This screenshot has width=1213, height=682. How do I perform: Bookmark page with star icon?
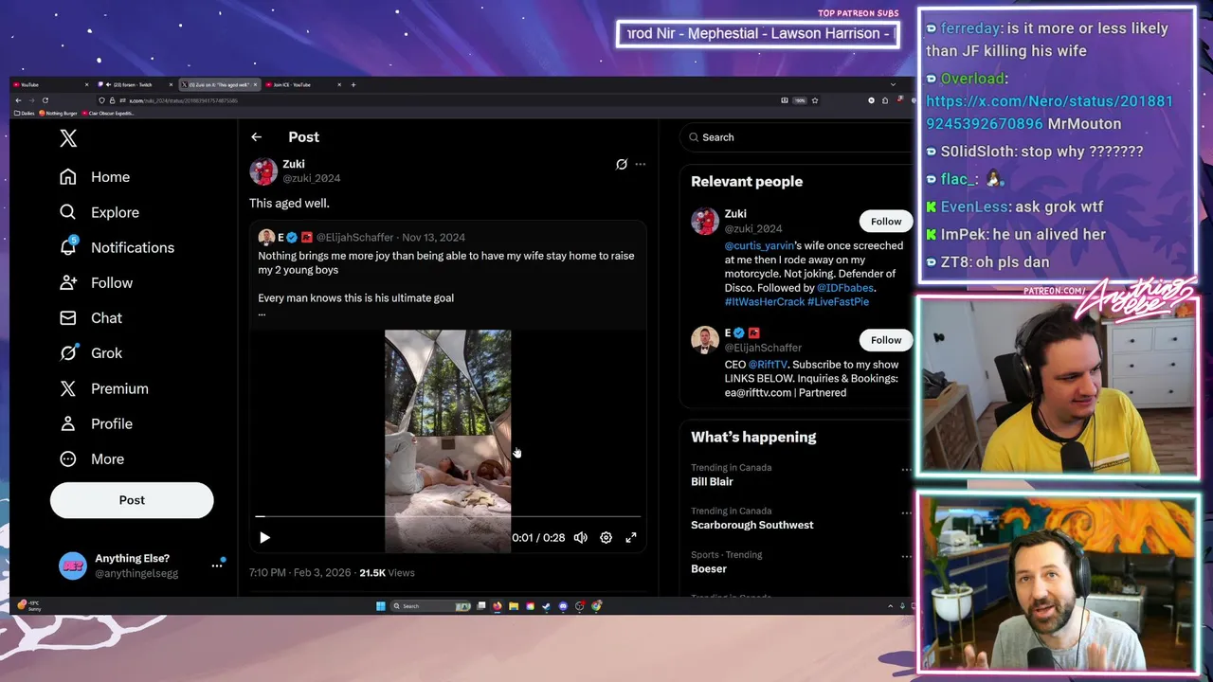[814, 100]
